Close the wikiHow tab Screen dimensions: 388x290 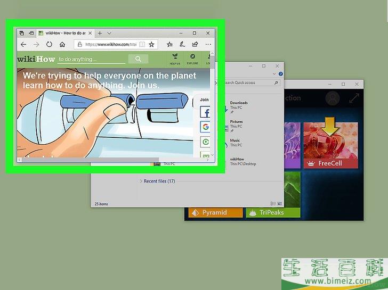90,33
